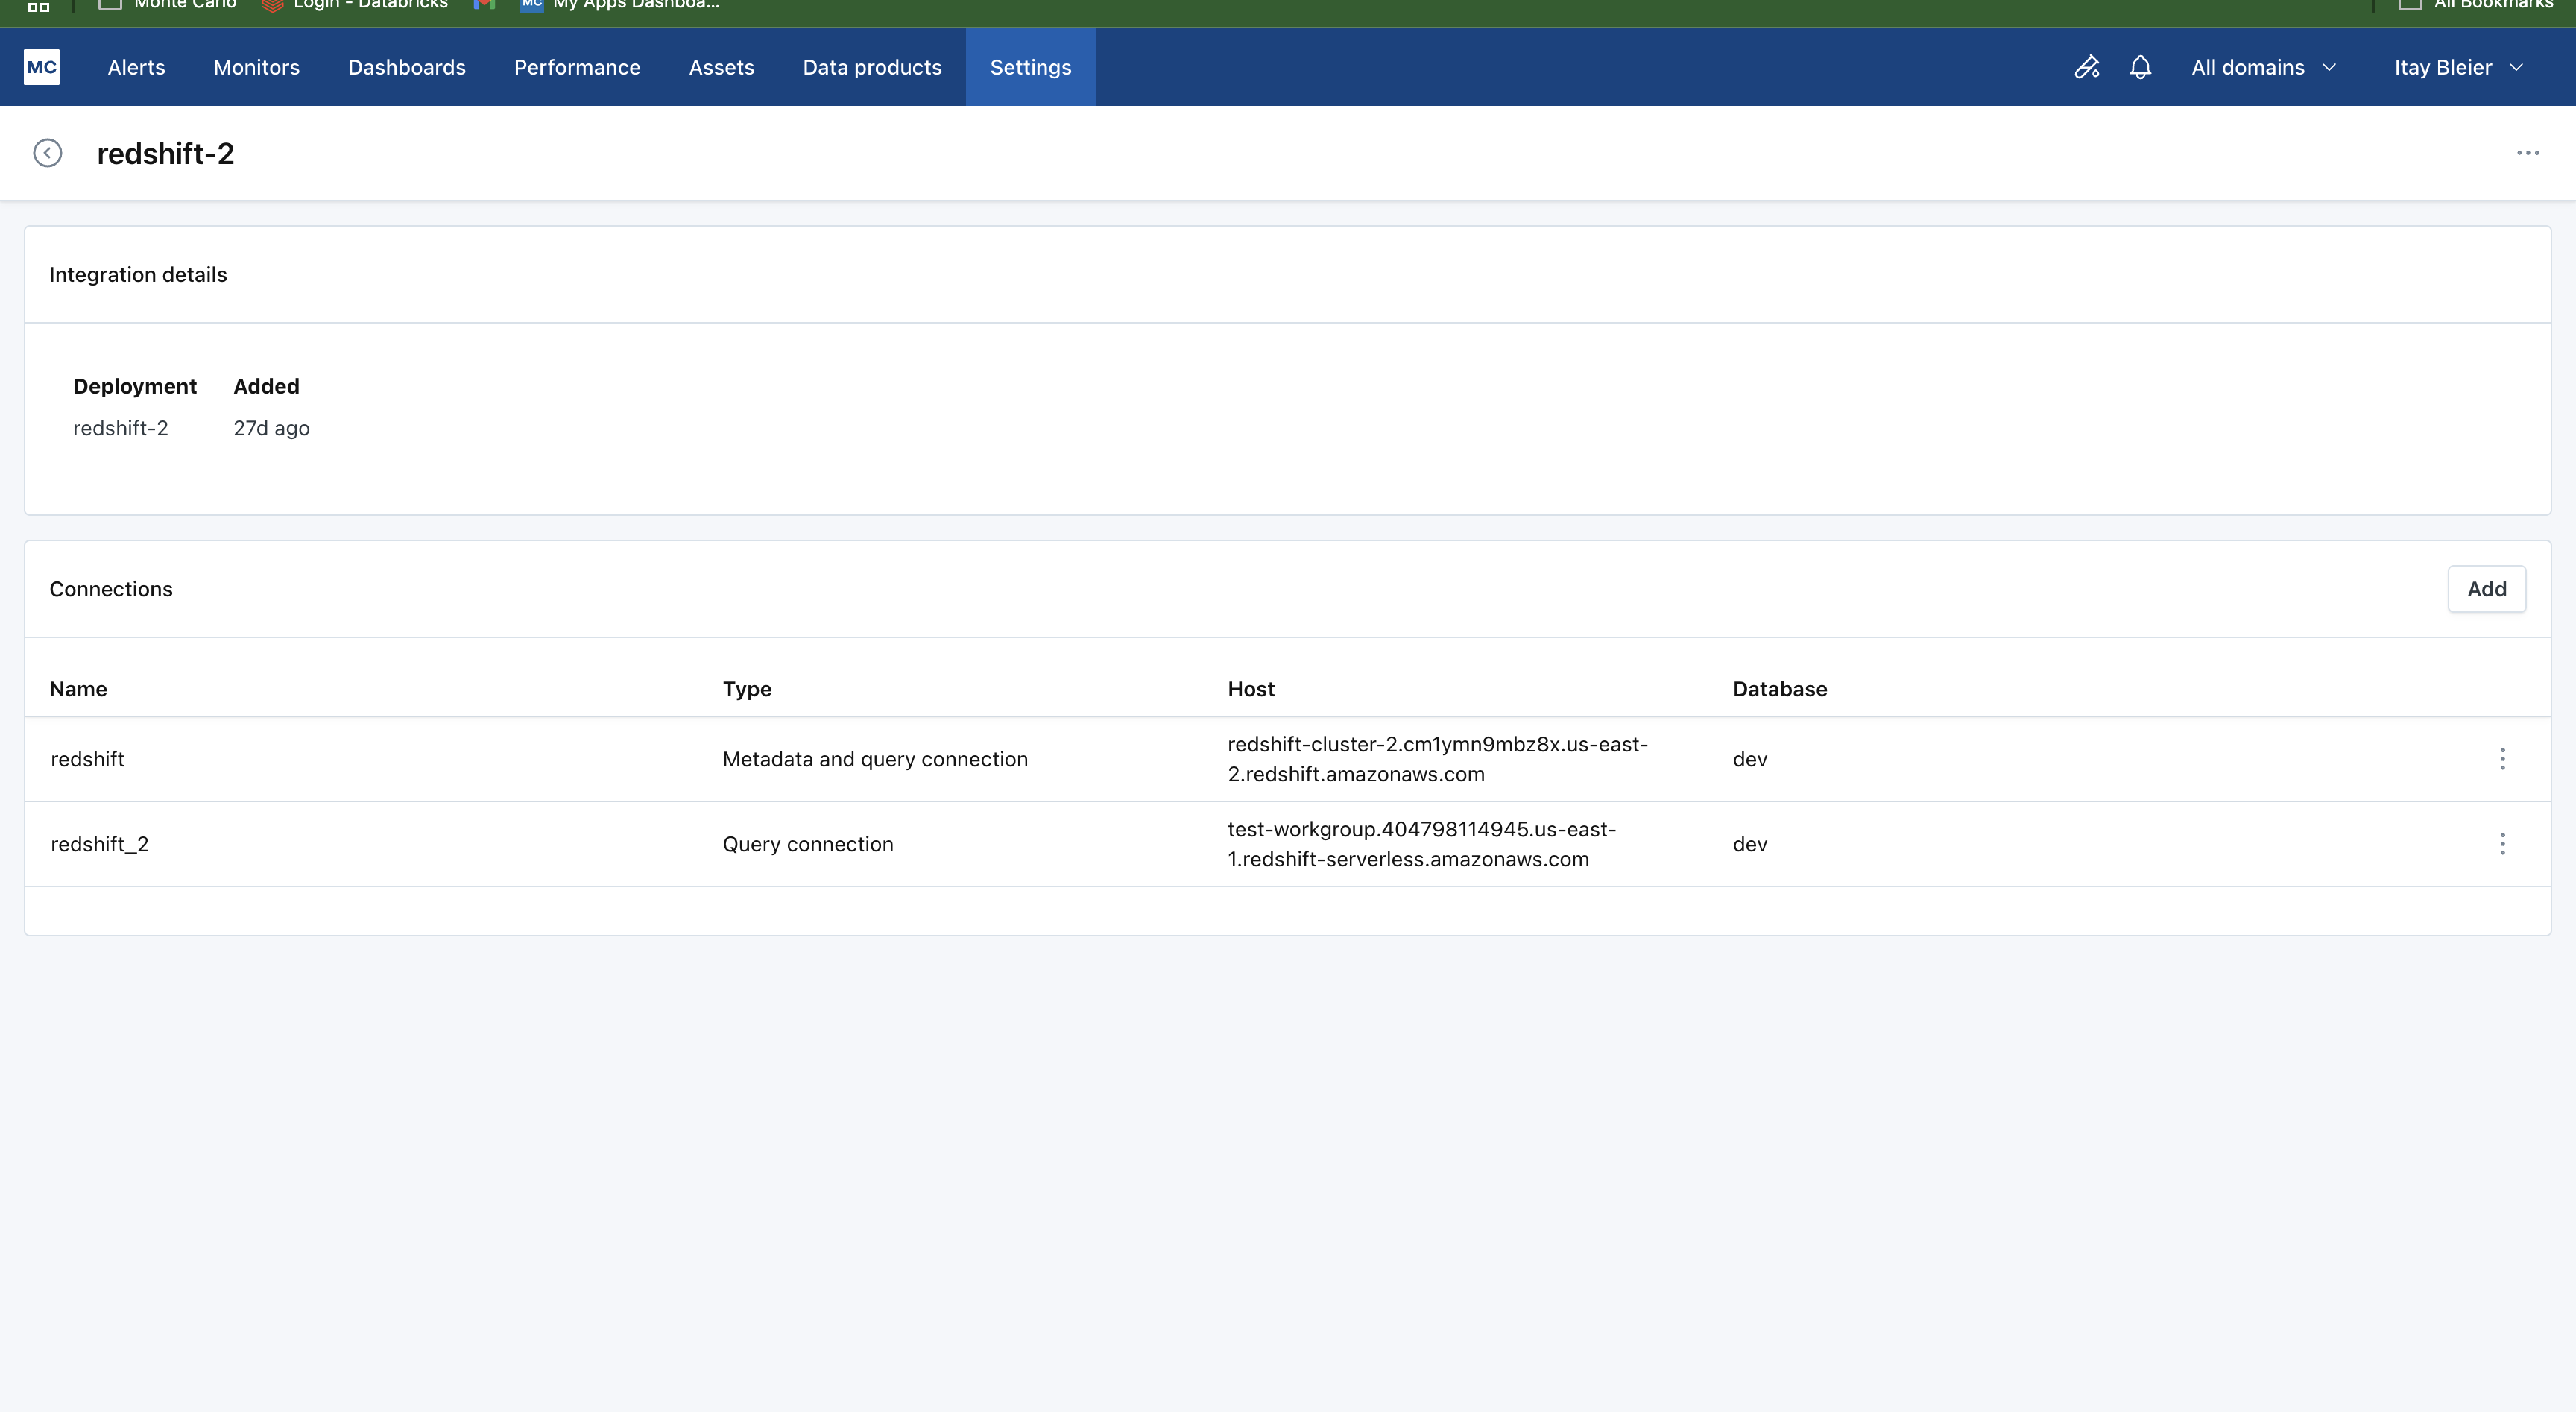Viewport: 2576px width, 1412px height.
Task: Click the redshift-2 deployment value
Action: pos(120,428)
